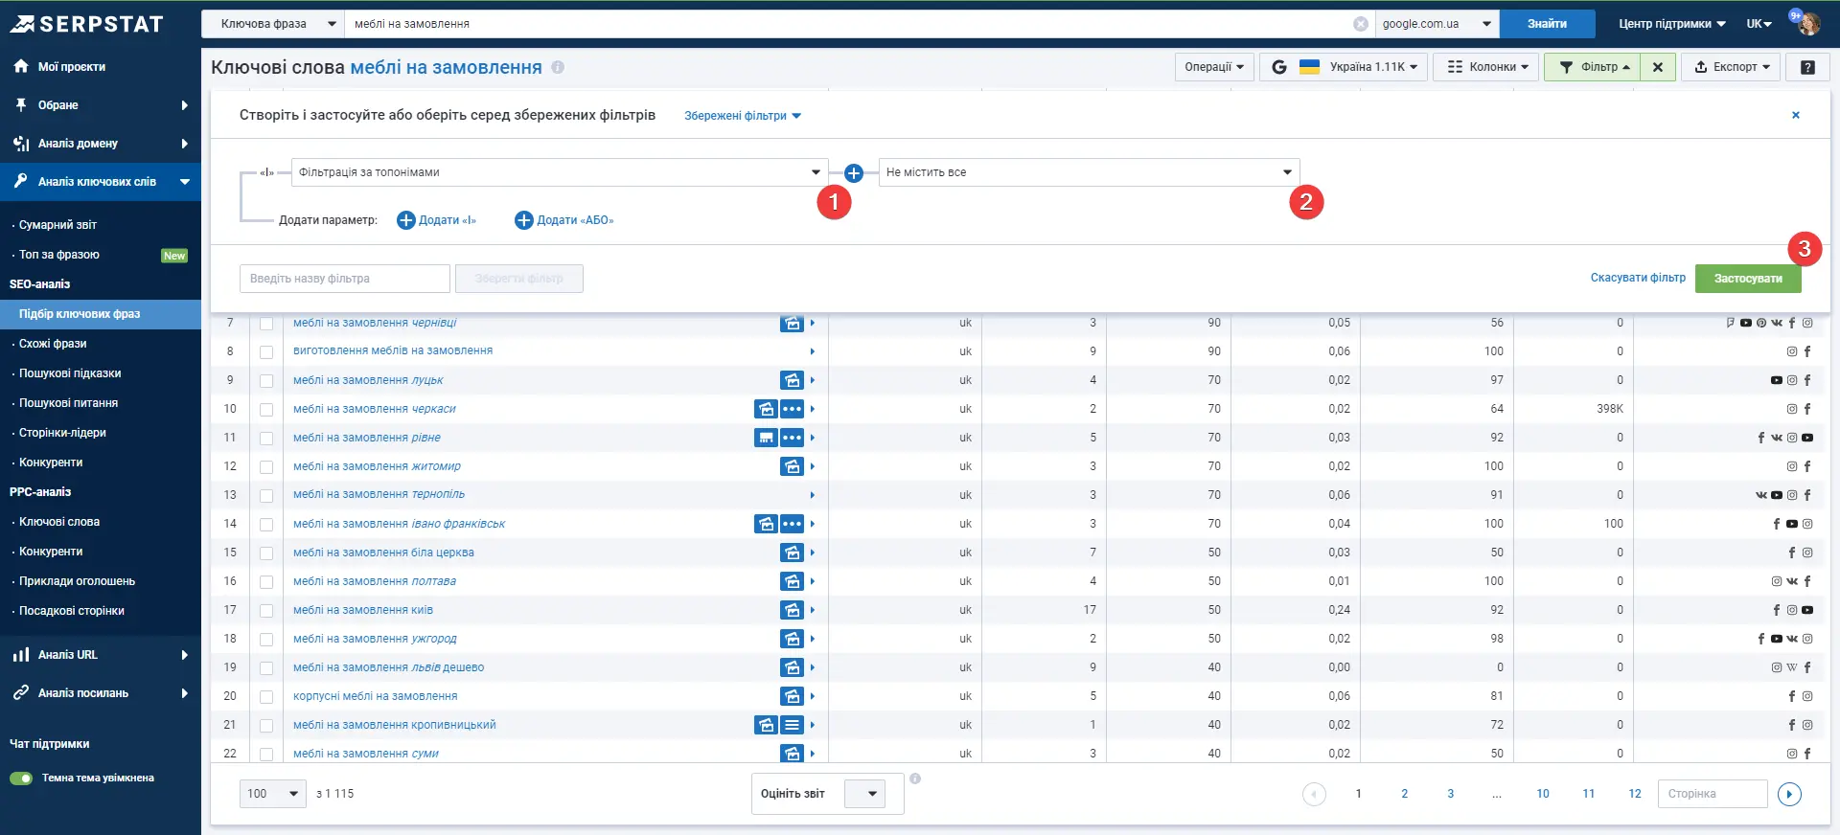This screenshot has width=1840, height=835.
Task: Open Центр підтримки support menu
Action: click(1672, 24)
